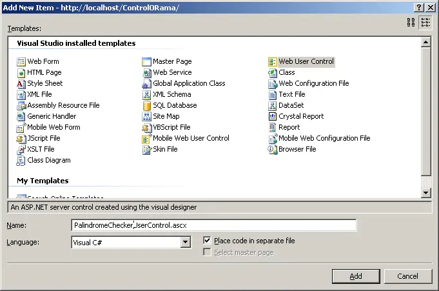Image resolution: width=439 pixels, height=291 pixels.
Task: Select the SQL Database label text
Action: (175, 105)
